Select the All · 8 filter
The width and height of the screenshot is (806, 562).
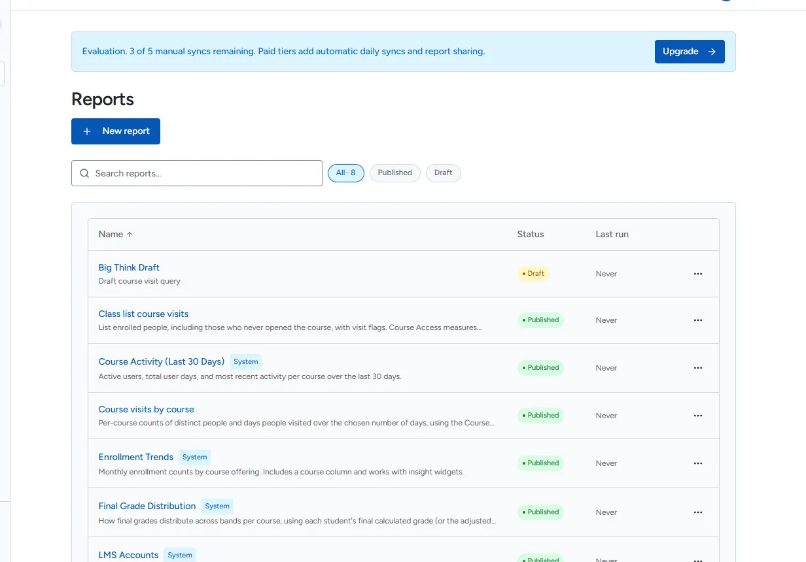tap(346, 173)
